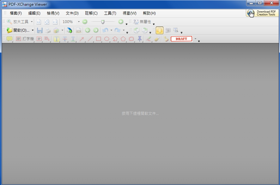The image size is (280, 185).
Task: Select the text Select tool
Action: pyautogui.click(x=176, y=30)
